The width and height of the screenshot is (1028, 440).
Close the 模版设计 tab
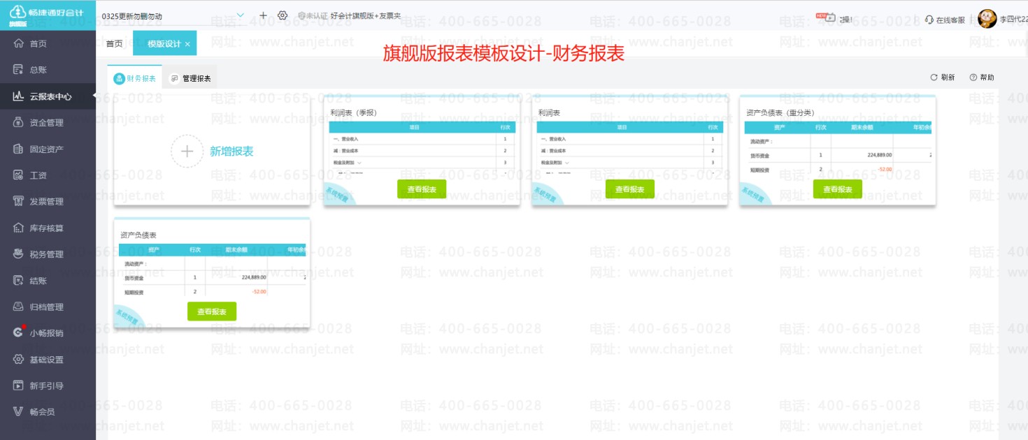pos(187,44)
